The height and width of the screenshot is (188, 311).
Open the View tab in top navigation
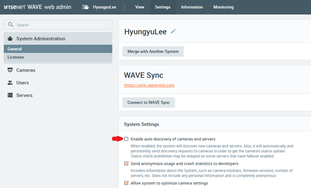pos(140,7)
